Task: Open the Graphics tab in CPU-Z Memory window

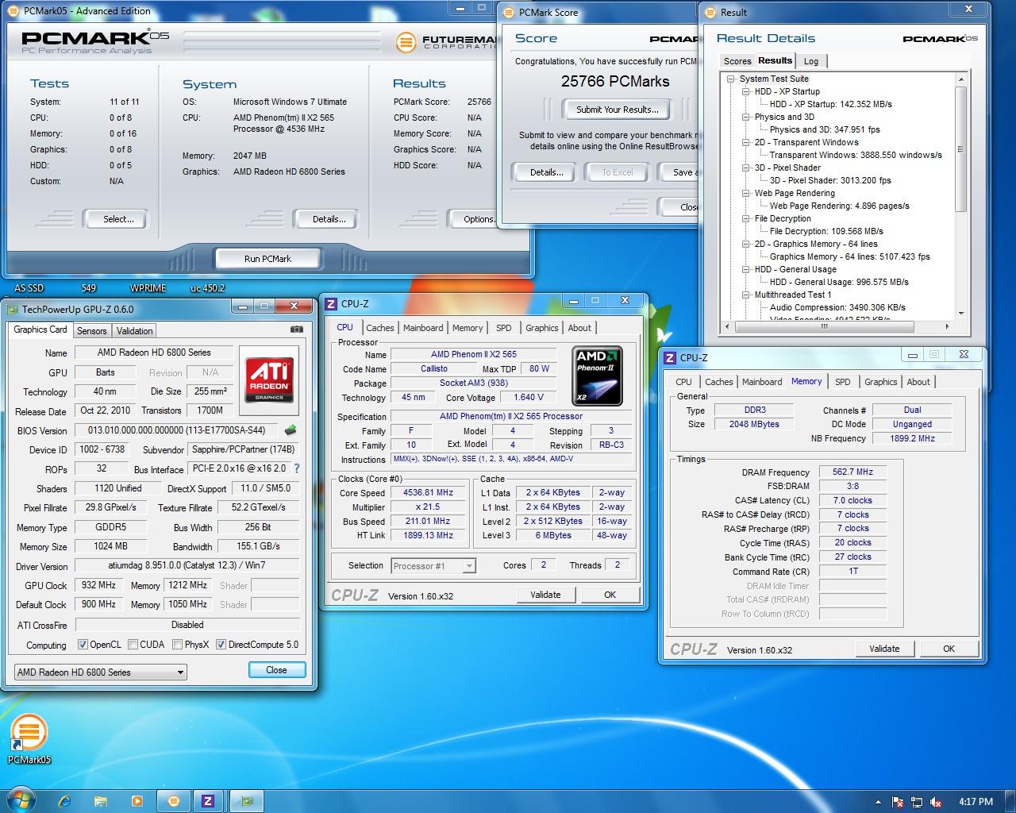Action: [880, 382]
